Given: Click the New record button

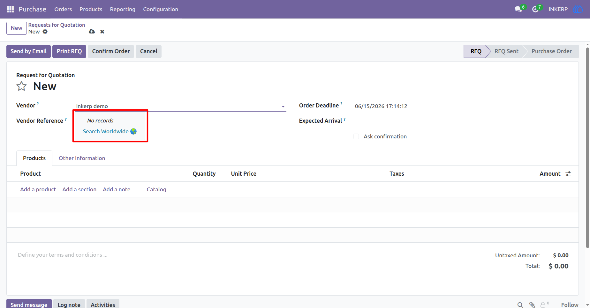Looking at the screenshot, I should click(x=17, y=28).
